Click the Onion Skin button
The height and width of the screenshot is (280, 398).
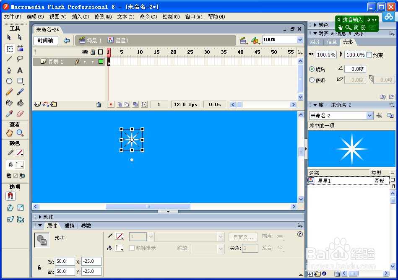point(120,104)
